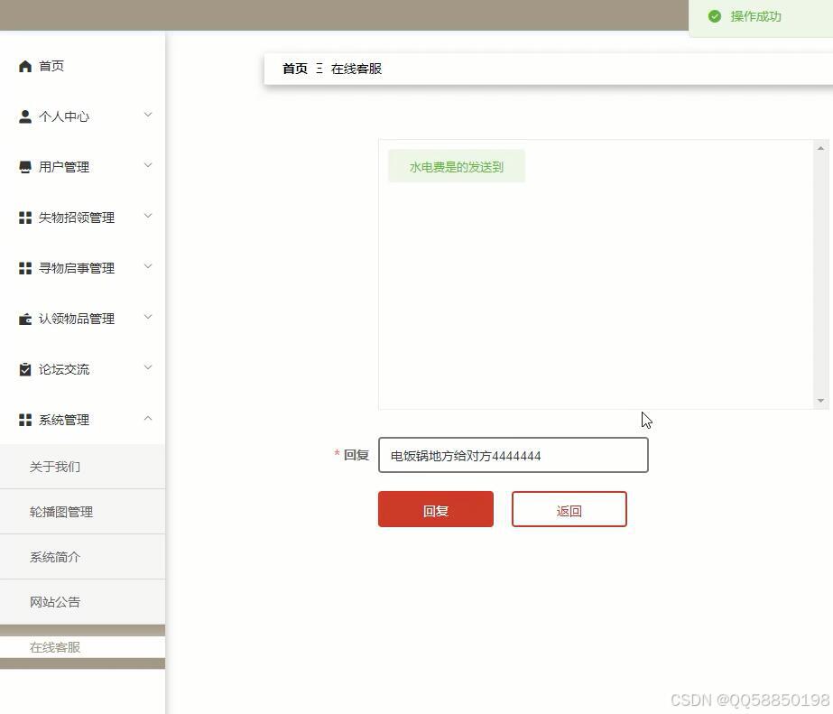Click the monitor icon next to 用户管理
This screenshot has width=833, height=714.
pyautogui.click(x=24, y=166)
